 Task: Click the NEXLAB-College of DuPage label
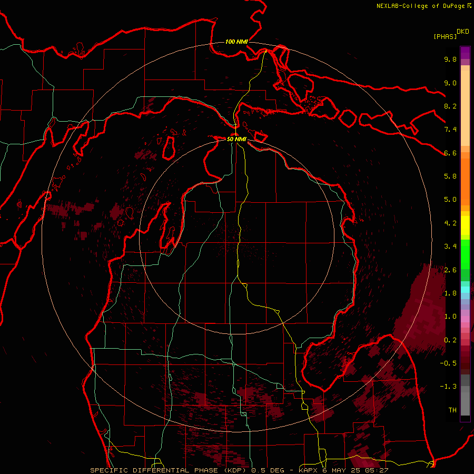(x=420, y=6)
